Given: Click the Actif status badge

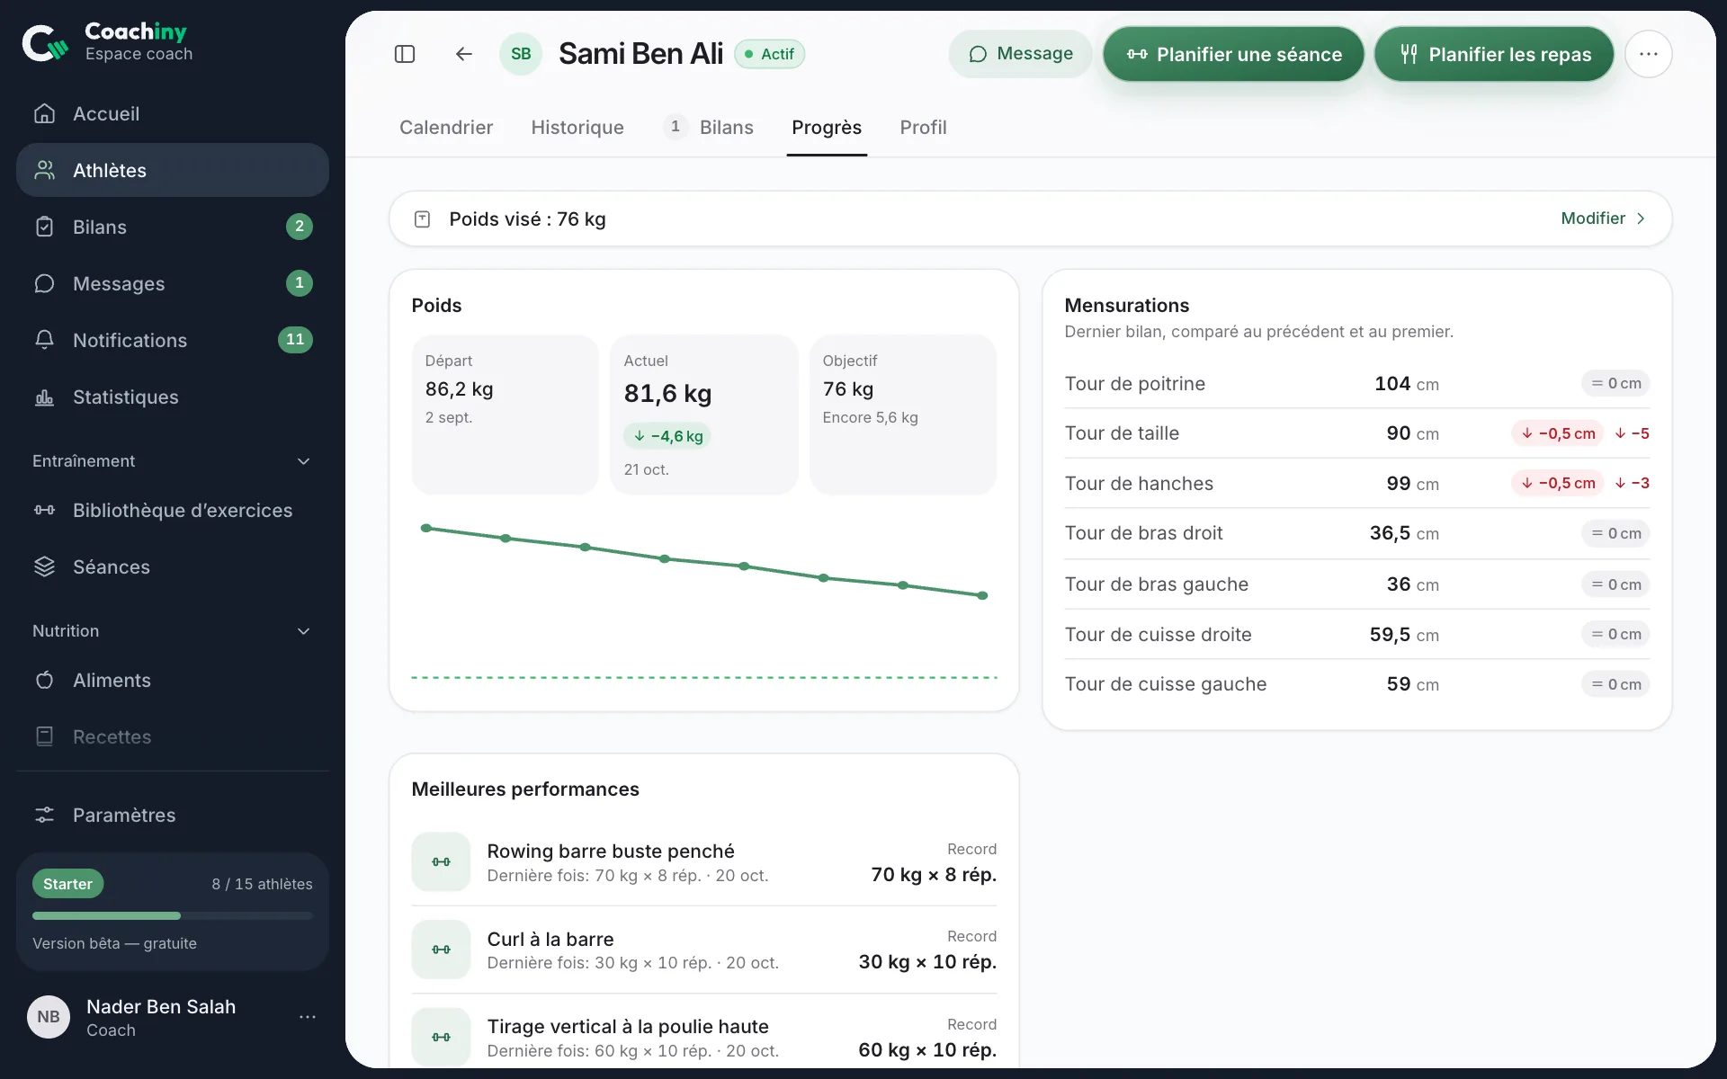Looking at the screenshot, I should [770, 54].
